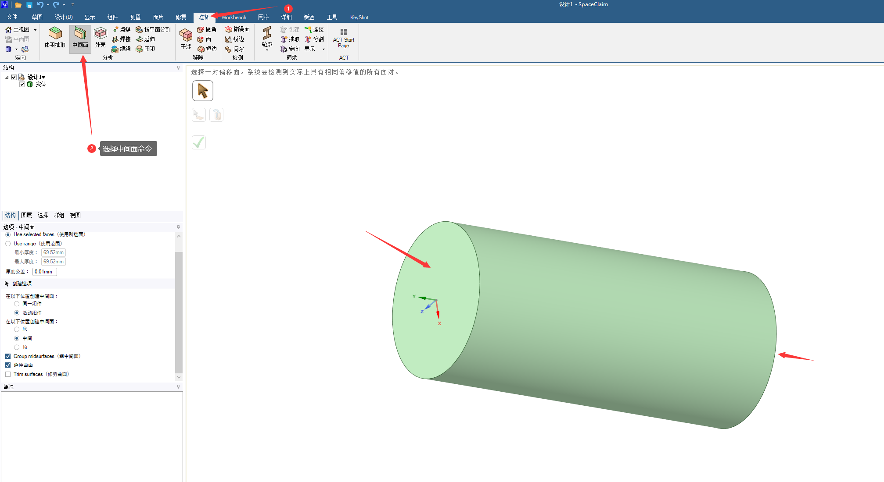Select the Use range radio option
This screenshot has height=482, width=884.
point(8,244)
